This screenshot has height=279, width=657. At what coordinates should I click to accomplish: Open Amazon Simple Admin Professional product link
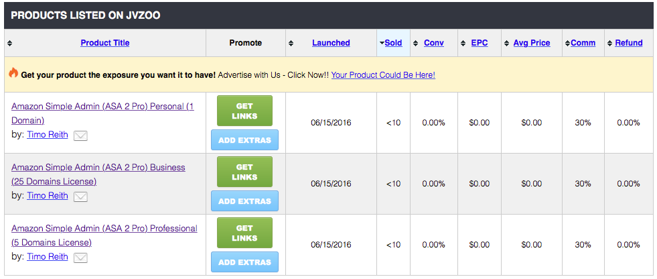point(104,229)
